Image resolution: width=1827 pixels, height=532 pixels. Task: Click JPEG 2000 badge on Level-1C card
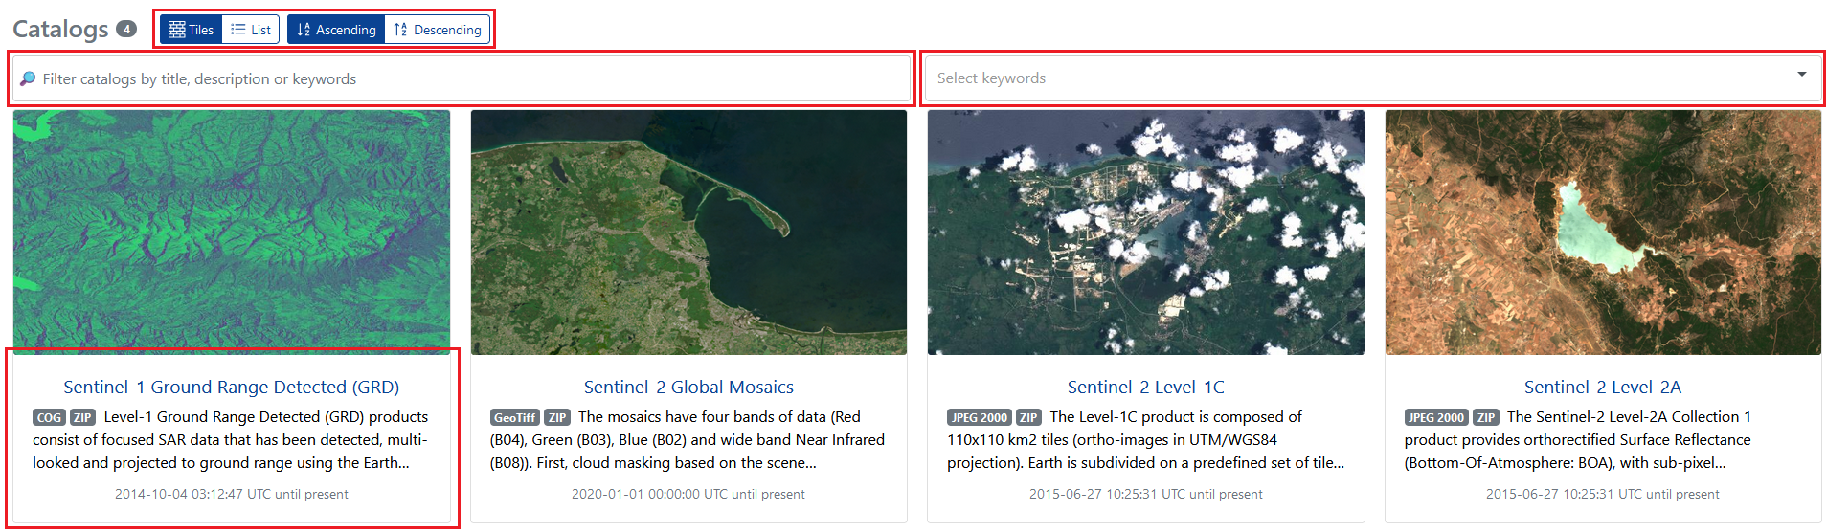click(x=979, y=417)
